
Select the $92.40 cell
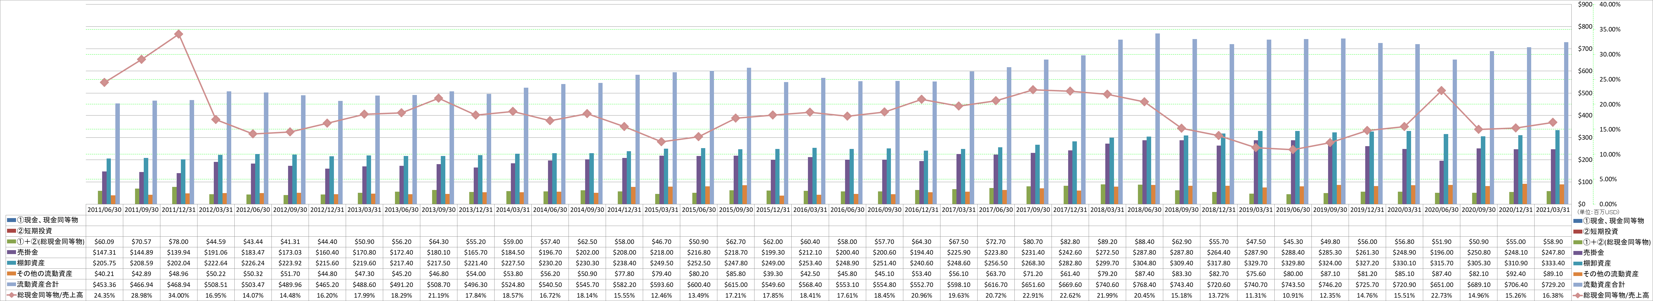pos(1516,273)
